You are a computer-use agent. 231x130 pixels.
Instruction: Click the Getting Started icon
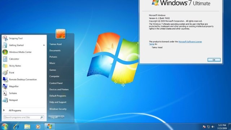point(5,45)
